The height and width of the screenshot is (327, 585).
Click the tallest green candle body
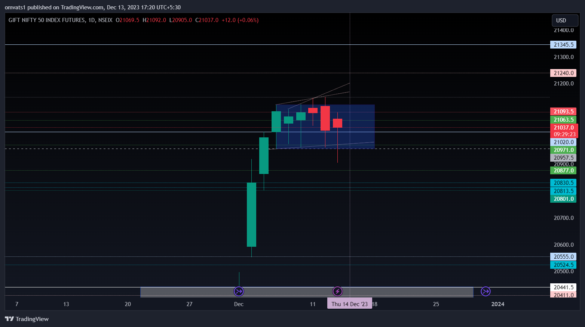[251, 215]
